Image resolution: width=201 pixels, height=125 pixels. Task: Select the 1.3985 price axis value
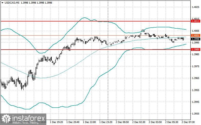[x=196, y=54]
